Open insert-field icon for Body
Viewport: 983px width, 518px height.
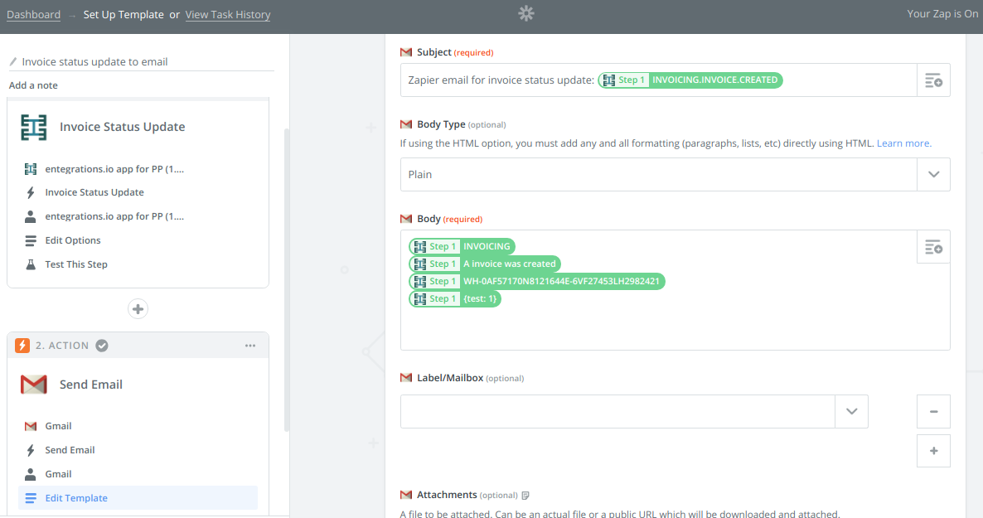click(933, 247)
